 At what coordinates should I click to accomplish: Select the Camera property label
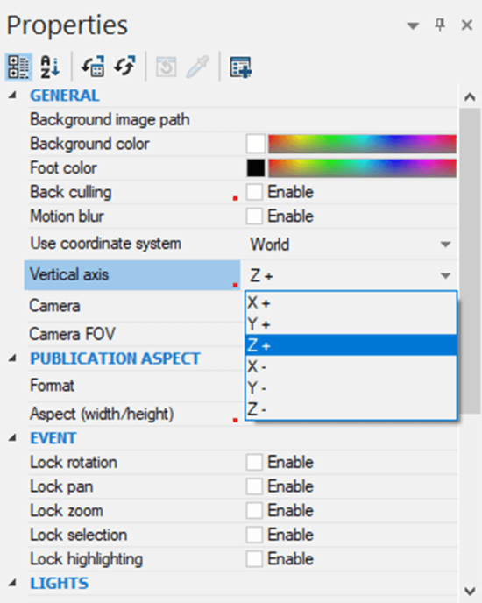54,306
